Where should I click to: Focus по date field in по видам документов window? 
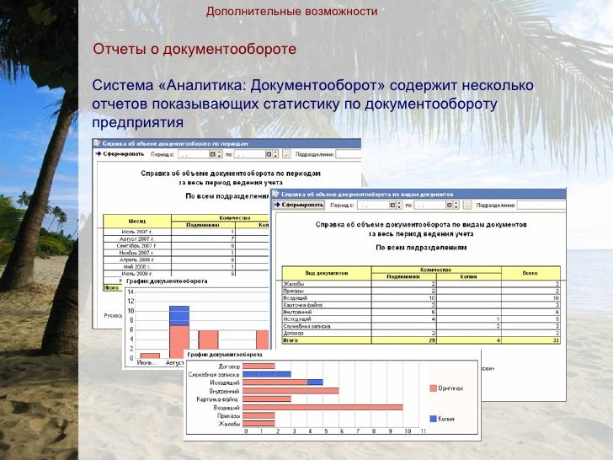click(x=430, y=205)
